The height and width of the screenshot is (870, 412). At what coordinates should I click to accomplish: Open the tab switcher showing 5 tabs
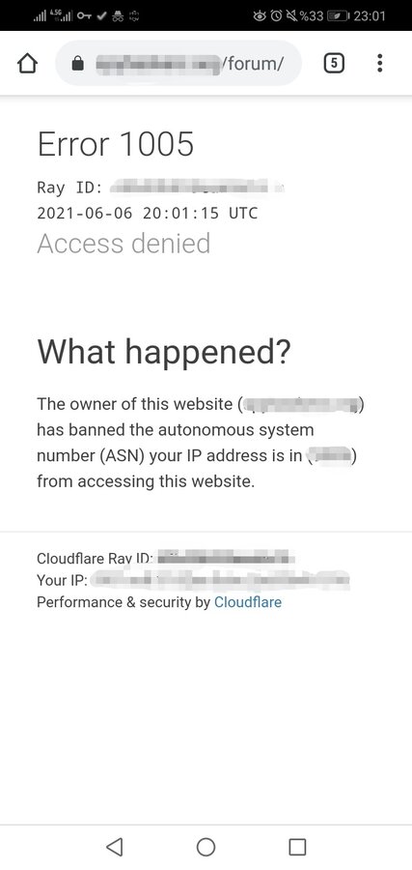pos(334,64)
